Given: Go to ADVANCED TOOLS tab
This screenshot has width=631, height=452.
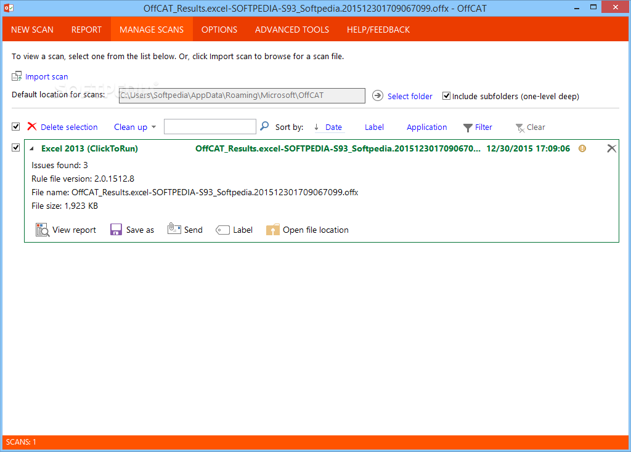Looking at the screenshot, I should tap(292, 30).
